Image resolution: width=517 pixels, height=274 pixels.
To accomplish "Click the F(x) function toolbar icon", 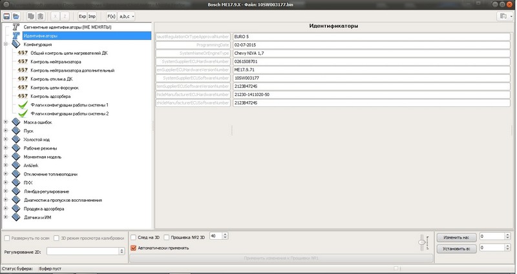I will (x=111, y=15).
